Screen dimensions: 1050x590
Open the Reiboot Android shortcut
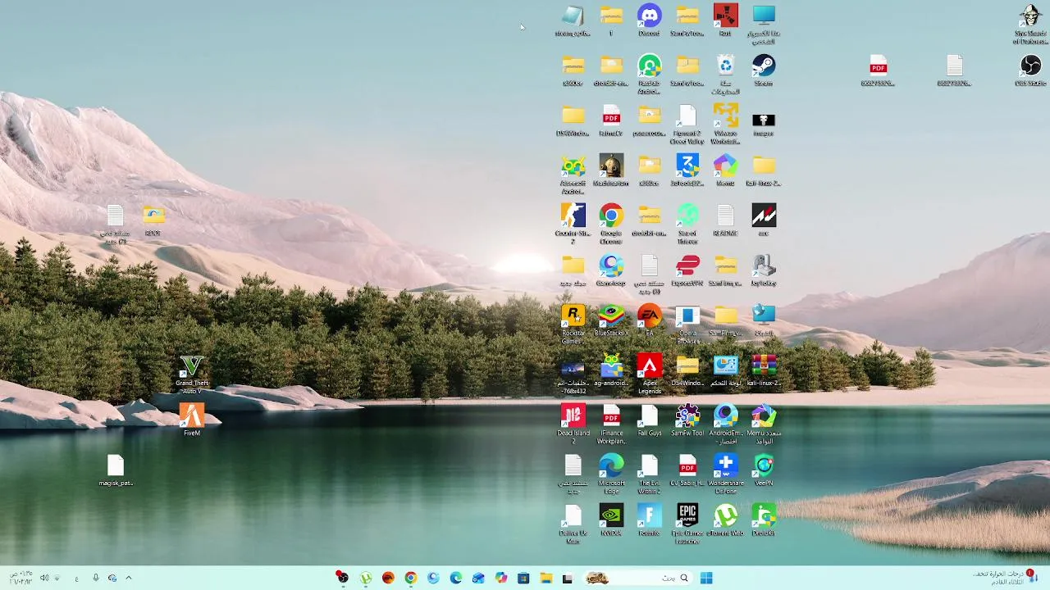pos(649,75)
